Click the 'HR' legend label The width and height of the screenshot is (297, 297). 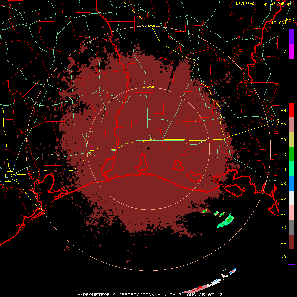click(x=283, y=154)
